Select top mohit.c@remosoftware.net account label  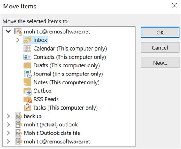pyautogui.click(x=57, y=31)
